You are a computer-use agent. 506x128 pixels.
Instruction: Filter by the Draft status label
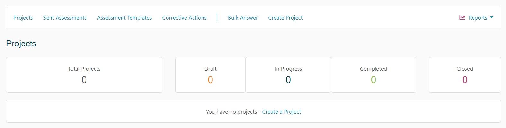click(210, 69)
